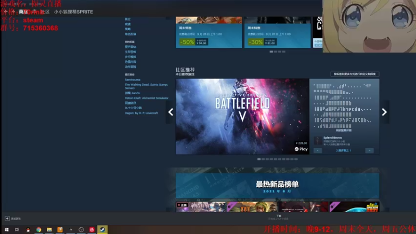Select first page dot under Battlefield carousel
This screenshot has height=234, width=416.
click(259, 159)
